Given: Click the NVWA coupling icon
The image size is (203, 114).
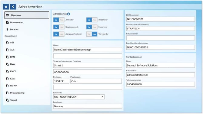Looking at the screenshot, I should click(x=7, y=86).
